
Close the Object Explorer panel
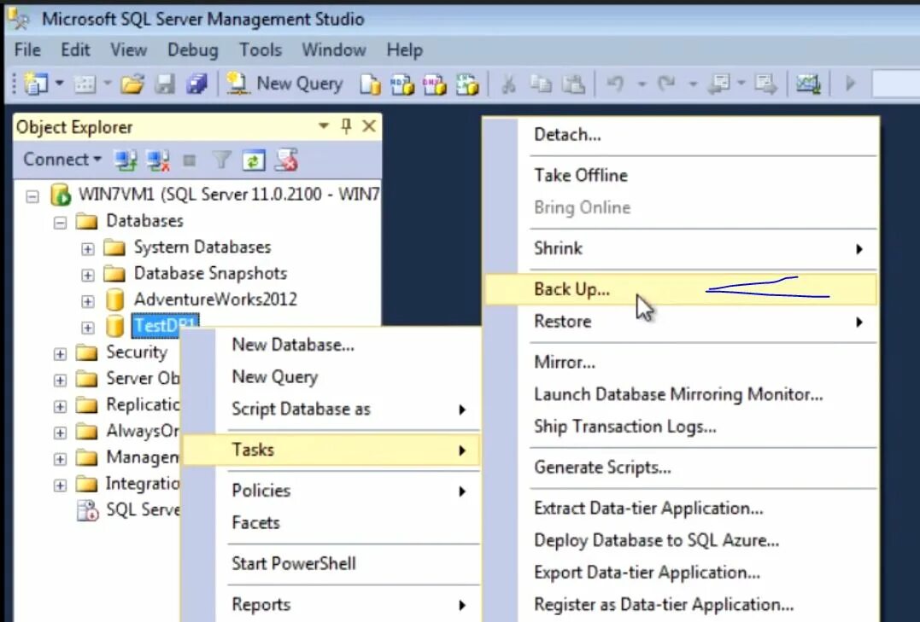[369, 126]
